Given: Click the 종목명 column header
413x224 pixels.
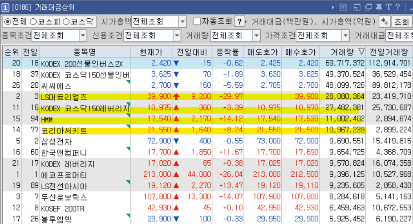Looking at the screenshot, I should [x=85, y=52].
